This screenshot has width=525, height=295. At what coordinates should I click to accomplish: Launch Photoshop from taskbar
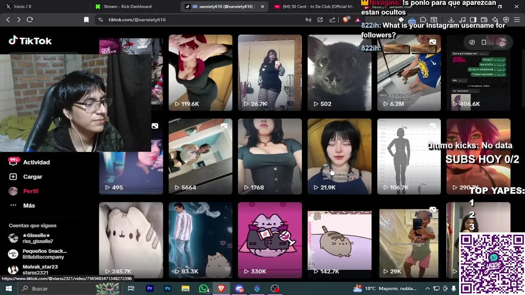point(168,288)
